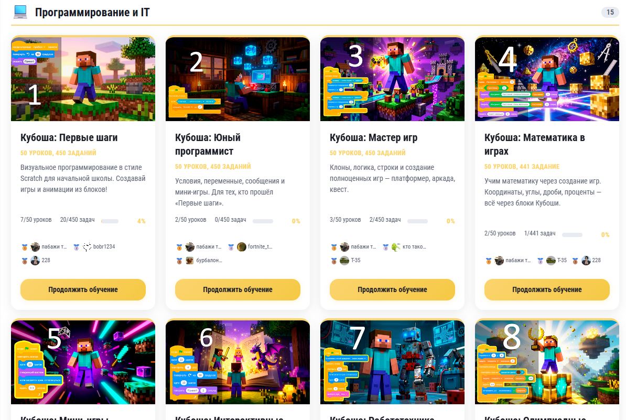Open fortnite_t user avatar in Юный программист
The image size is (626, 420).
pyautogui.click(x=242, y=247)
